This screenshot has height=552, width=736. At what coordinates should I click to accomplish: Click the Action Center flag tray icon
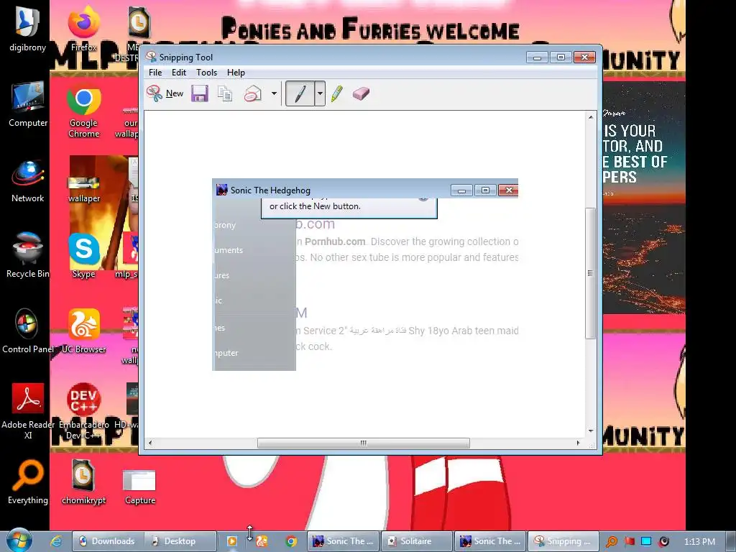click(629, 541)
